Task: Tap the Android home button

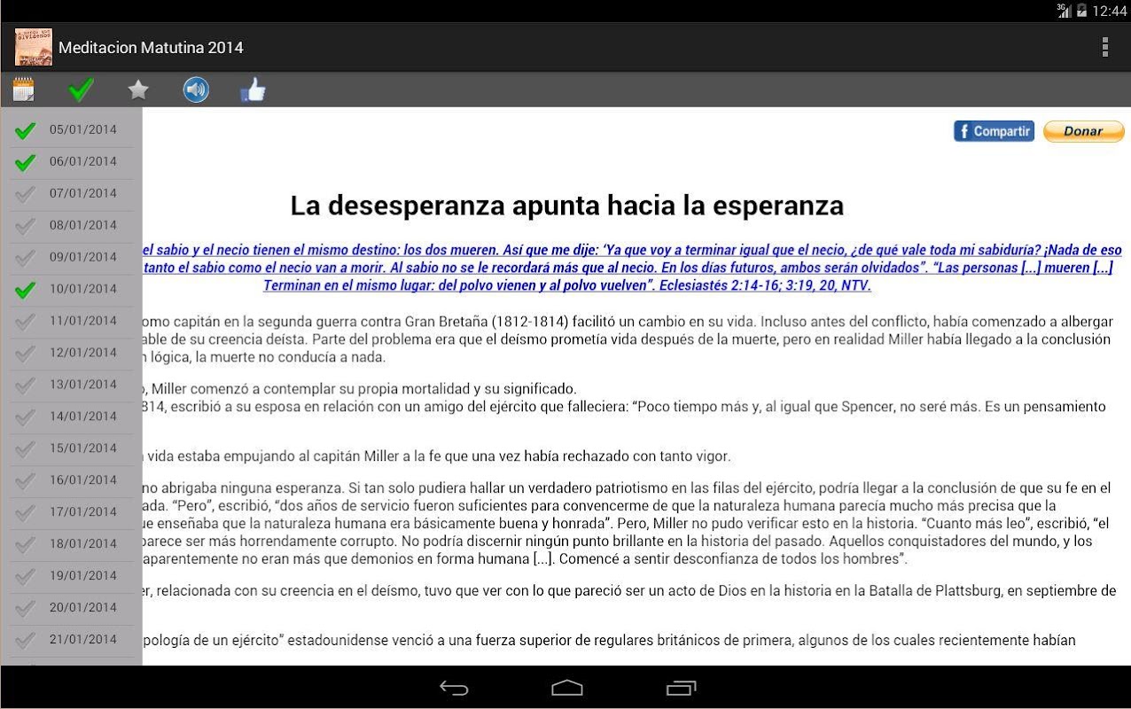Action: pos(567,688)
